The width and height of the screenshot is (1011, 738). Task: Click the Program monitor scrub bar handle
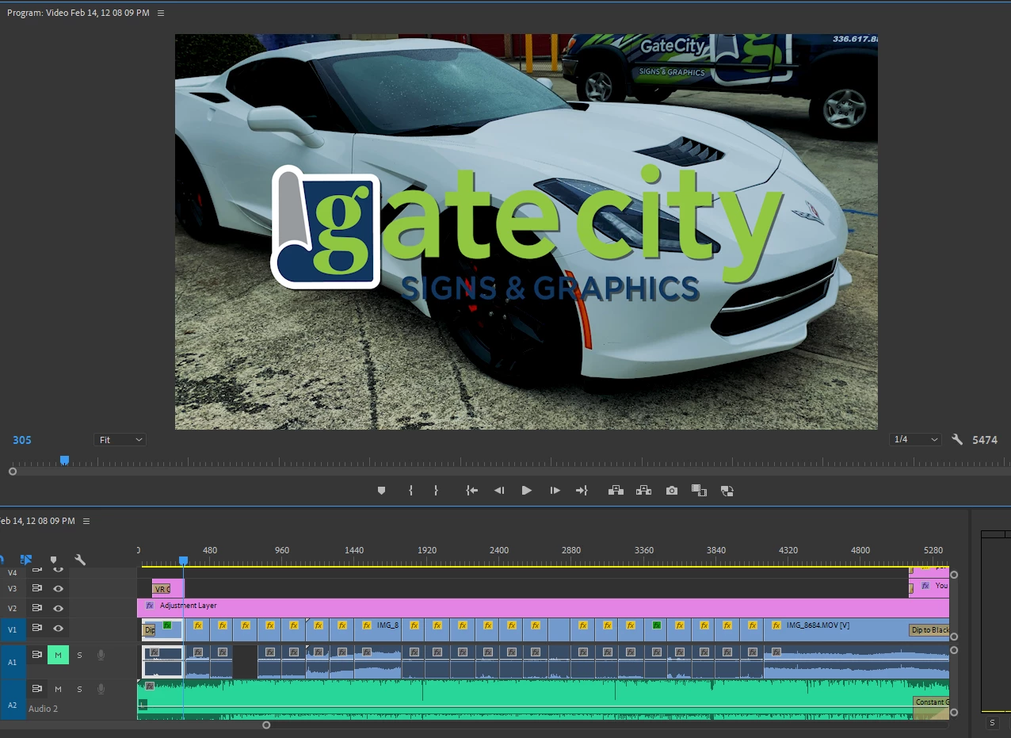(13, 472)
